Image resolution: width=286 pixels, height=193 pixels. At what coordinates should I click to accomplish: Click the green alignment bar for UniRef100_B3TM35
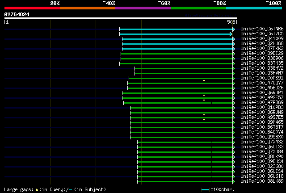click(x=176, y=64)
